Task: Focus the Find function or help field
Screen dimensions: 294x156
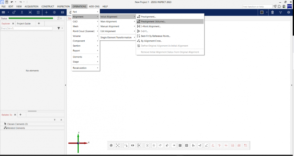Action: pos(257,6)
